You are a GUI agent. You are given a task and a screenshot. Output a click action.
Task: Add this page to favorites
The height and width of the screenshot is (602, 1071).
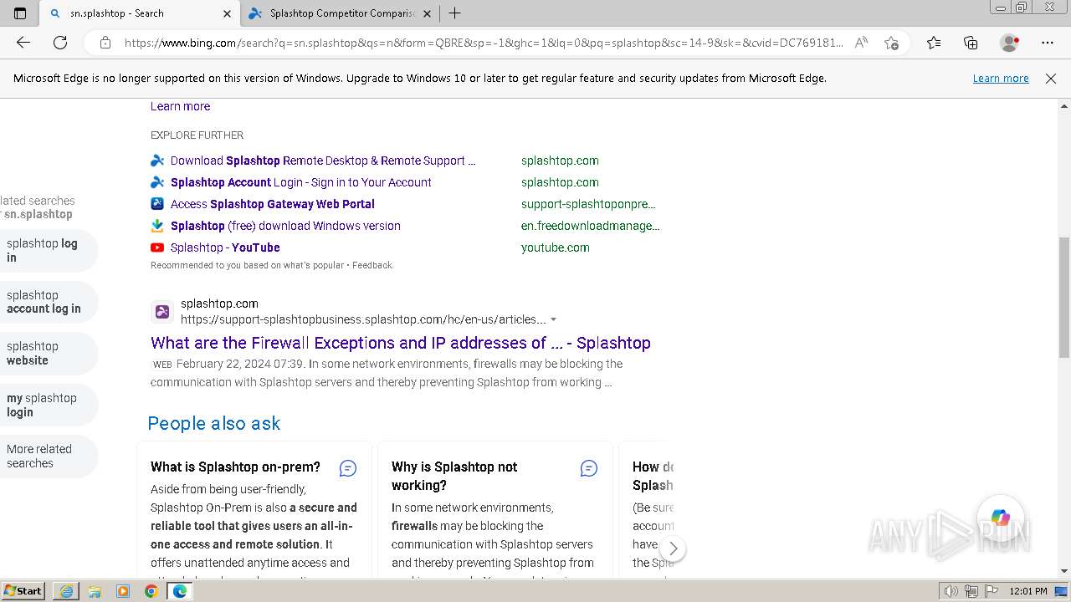tap(891, 43)
